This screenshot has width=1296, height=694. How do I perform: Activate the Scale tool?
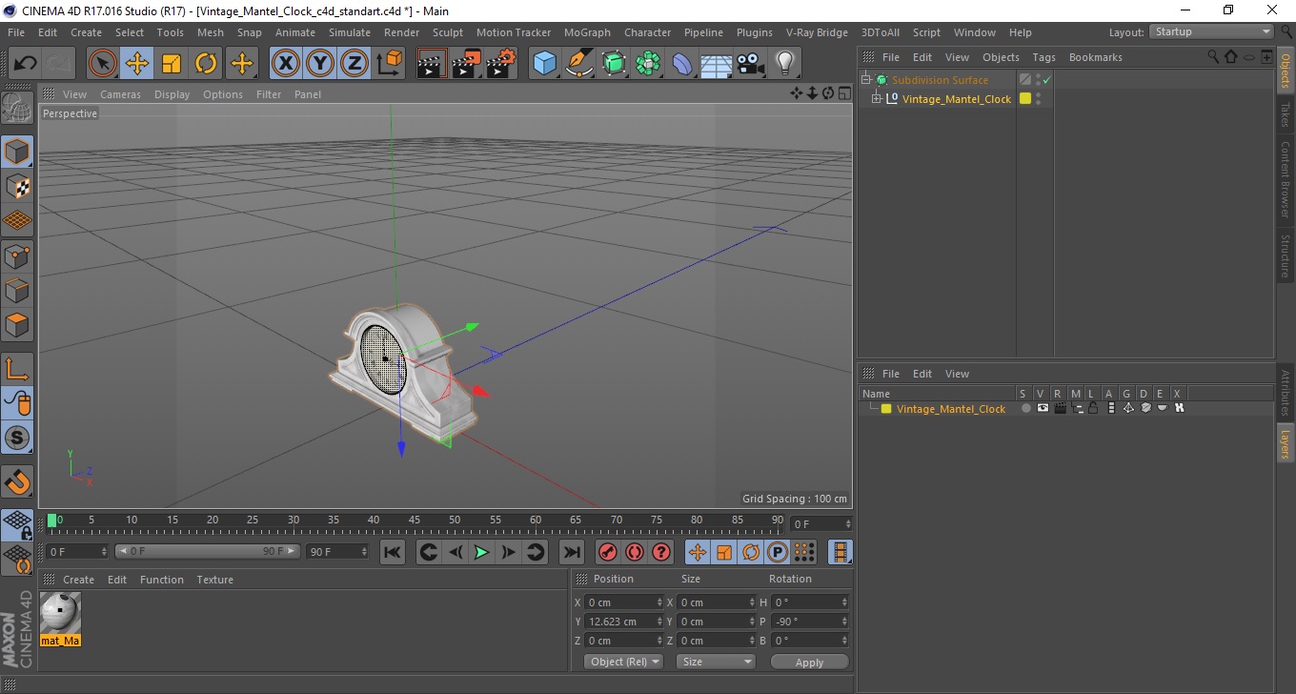(x=172, y=64)
